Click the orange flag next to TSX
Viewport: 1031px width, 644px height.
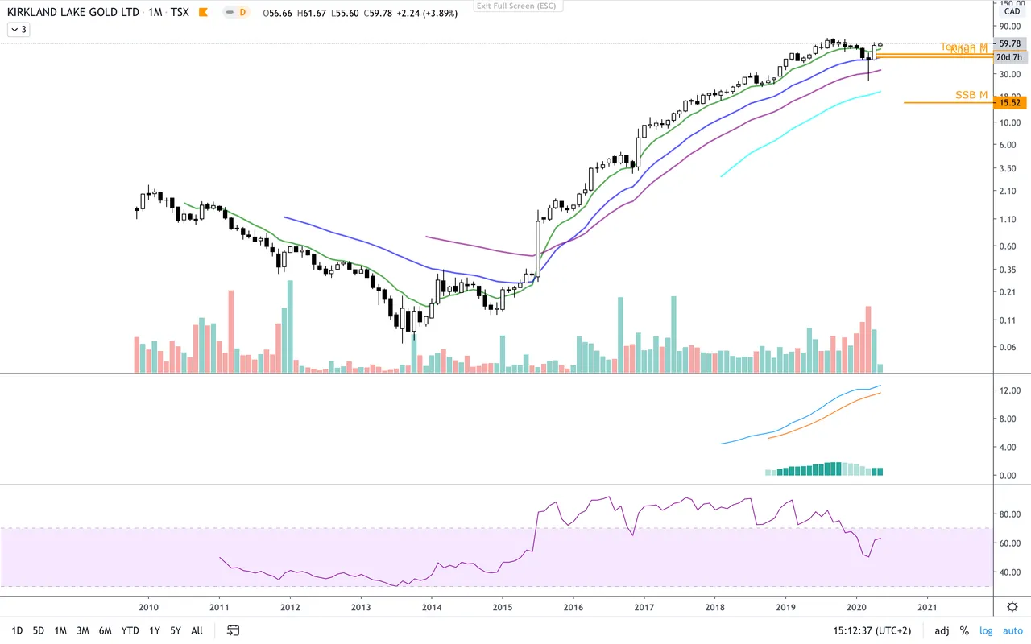click(x=203, y=13)
